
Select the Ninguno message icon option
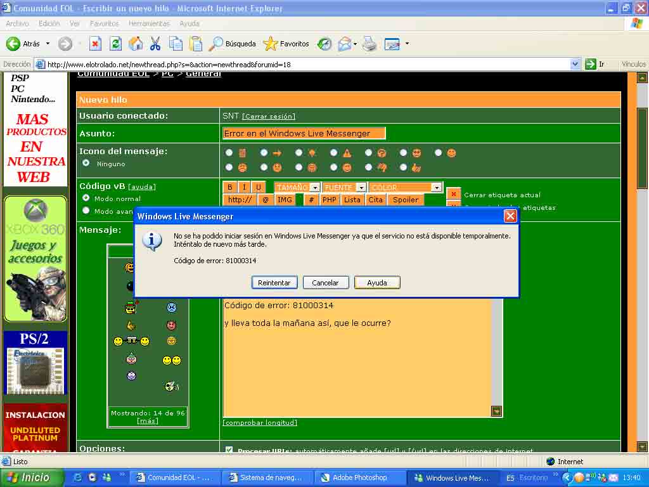coord(86,163)
